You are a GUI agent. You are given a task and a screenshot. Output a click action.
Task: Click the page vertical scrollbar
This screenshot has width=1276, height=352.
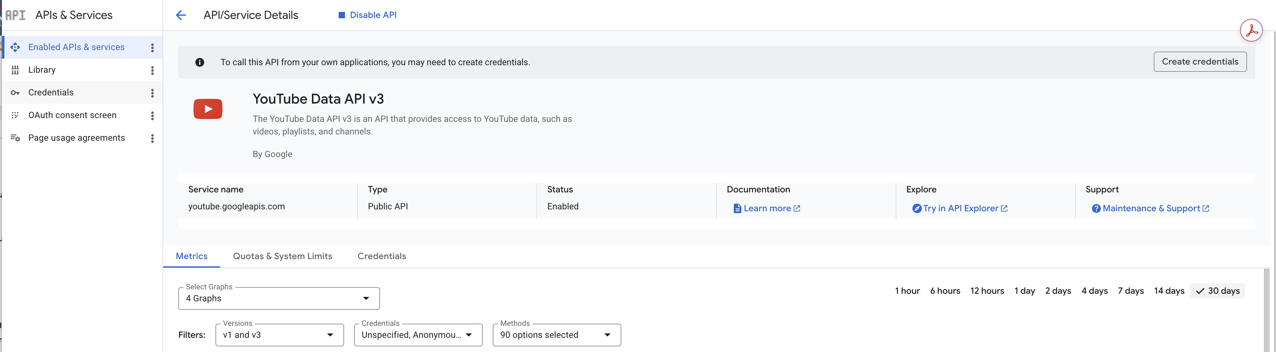coord(1267,310)
